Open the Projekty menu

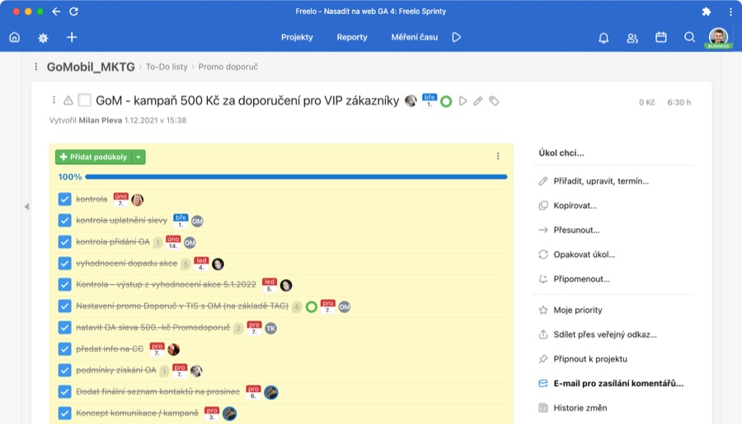coord(297,37)
